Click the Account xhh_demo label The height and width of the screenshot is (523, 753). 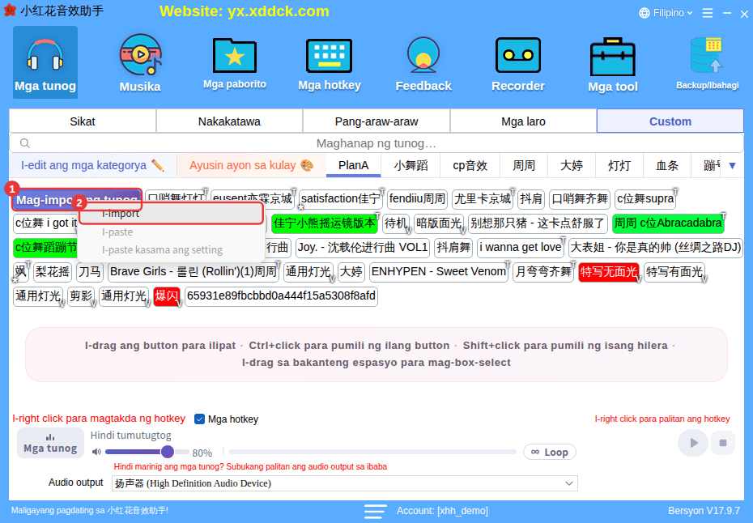coord(442,511)
